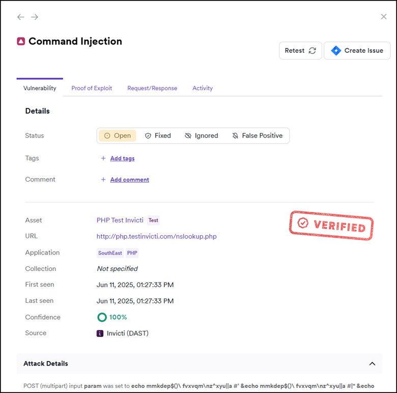Image resolution: width=397 pixels, height=393 pixels.
Task: Set status to Open
Action: tap(117, 136)
